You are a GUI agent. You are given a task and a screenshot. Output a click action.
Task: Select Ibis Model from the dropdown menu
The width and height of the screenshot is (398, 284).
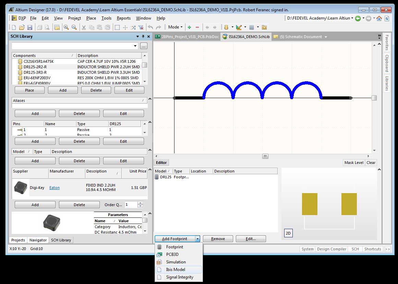[176, 270]
